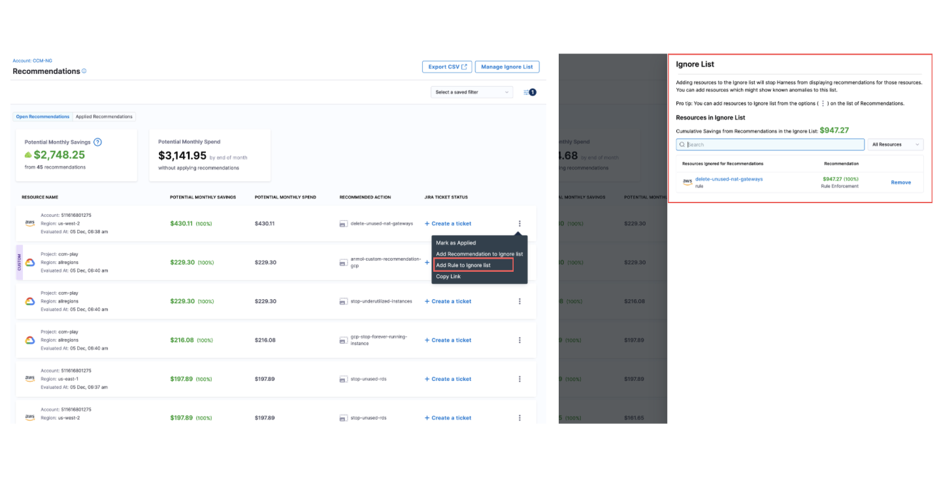Screen dimensions: 941x486
Task: Select the Open Recommendations tab
Action: 42,117
